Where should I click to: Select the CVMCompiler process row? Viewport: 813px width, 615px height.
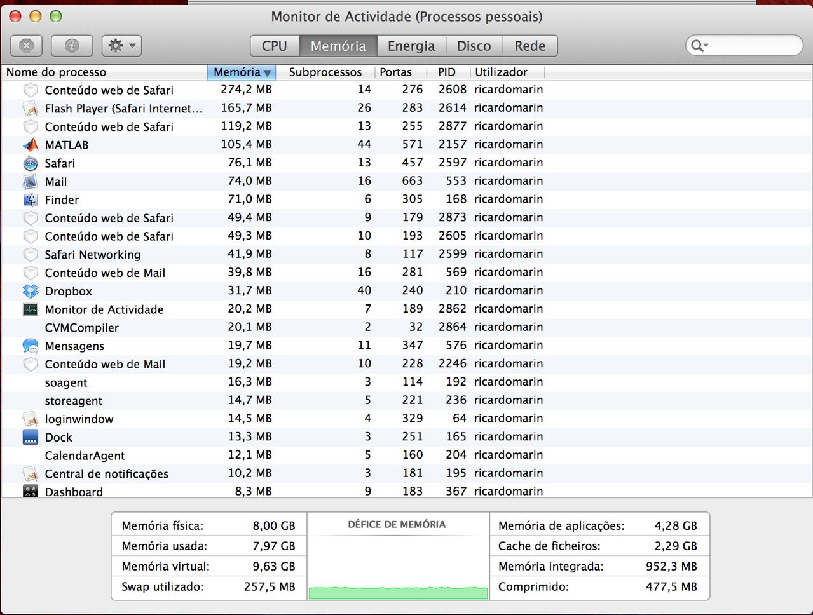click(x=407, y=328)
